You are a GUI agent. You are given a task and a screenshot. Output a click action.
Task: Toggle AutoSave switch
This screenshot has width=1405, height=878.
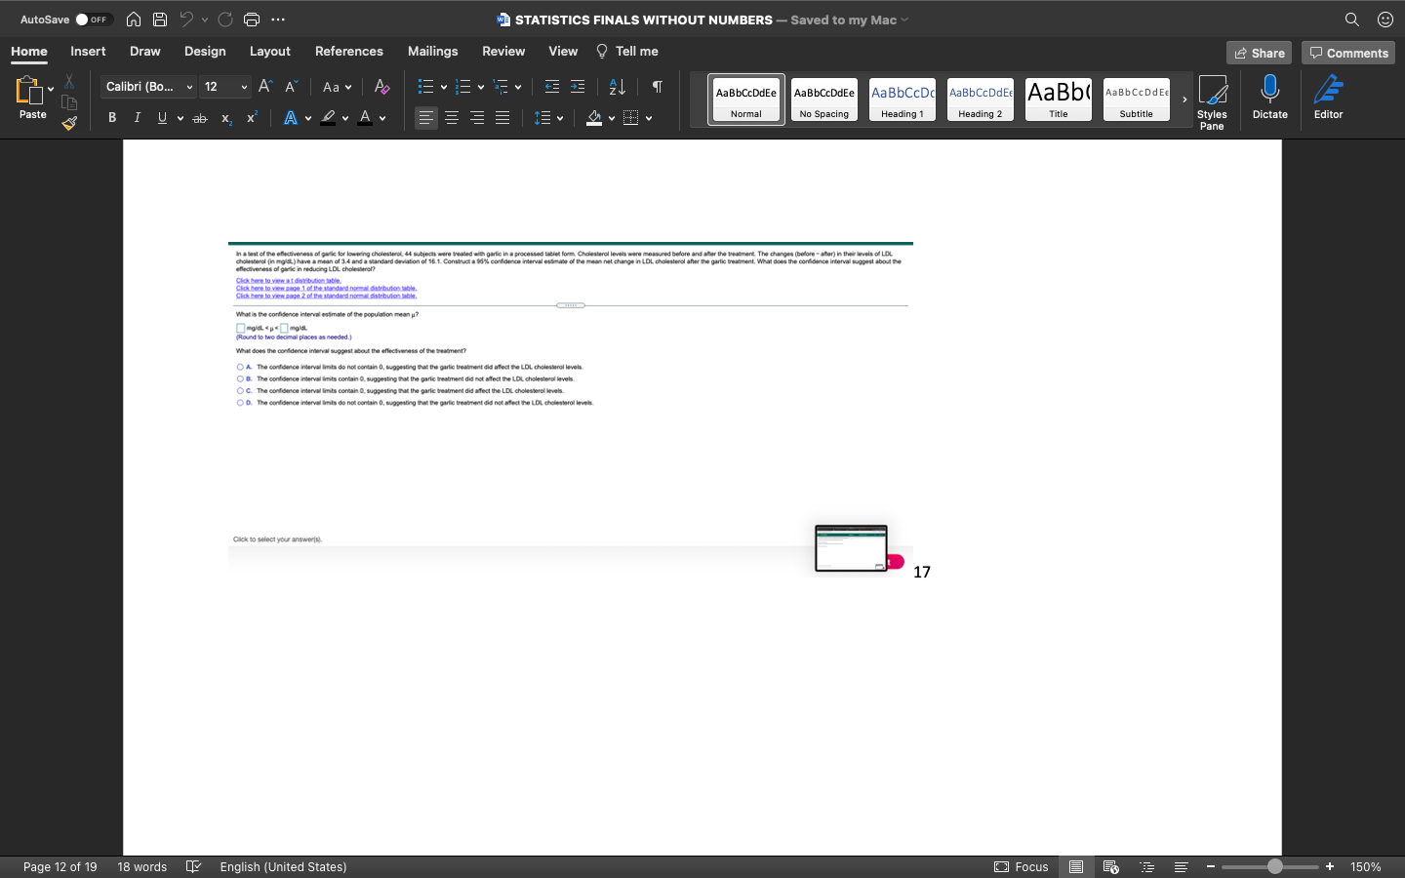coord(93,20)
